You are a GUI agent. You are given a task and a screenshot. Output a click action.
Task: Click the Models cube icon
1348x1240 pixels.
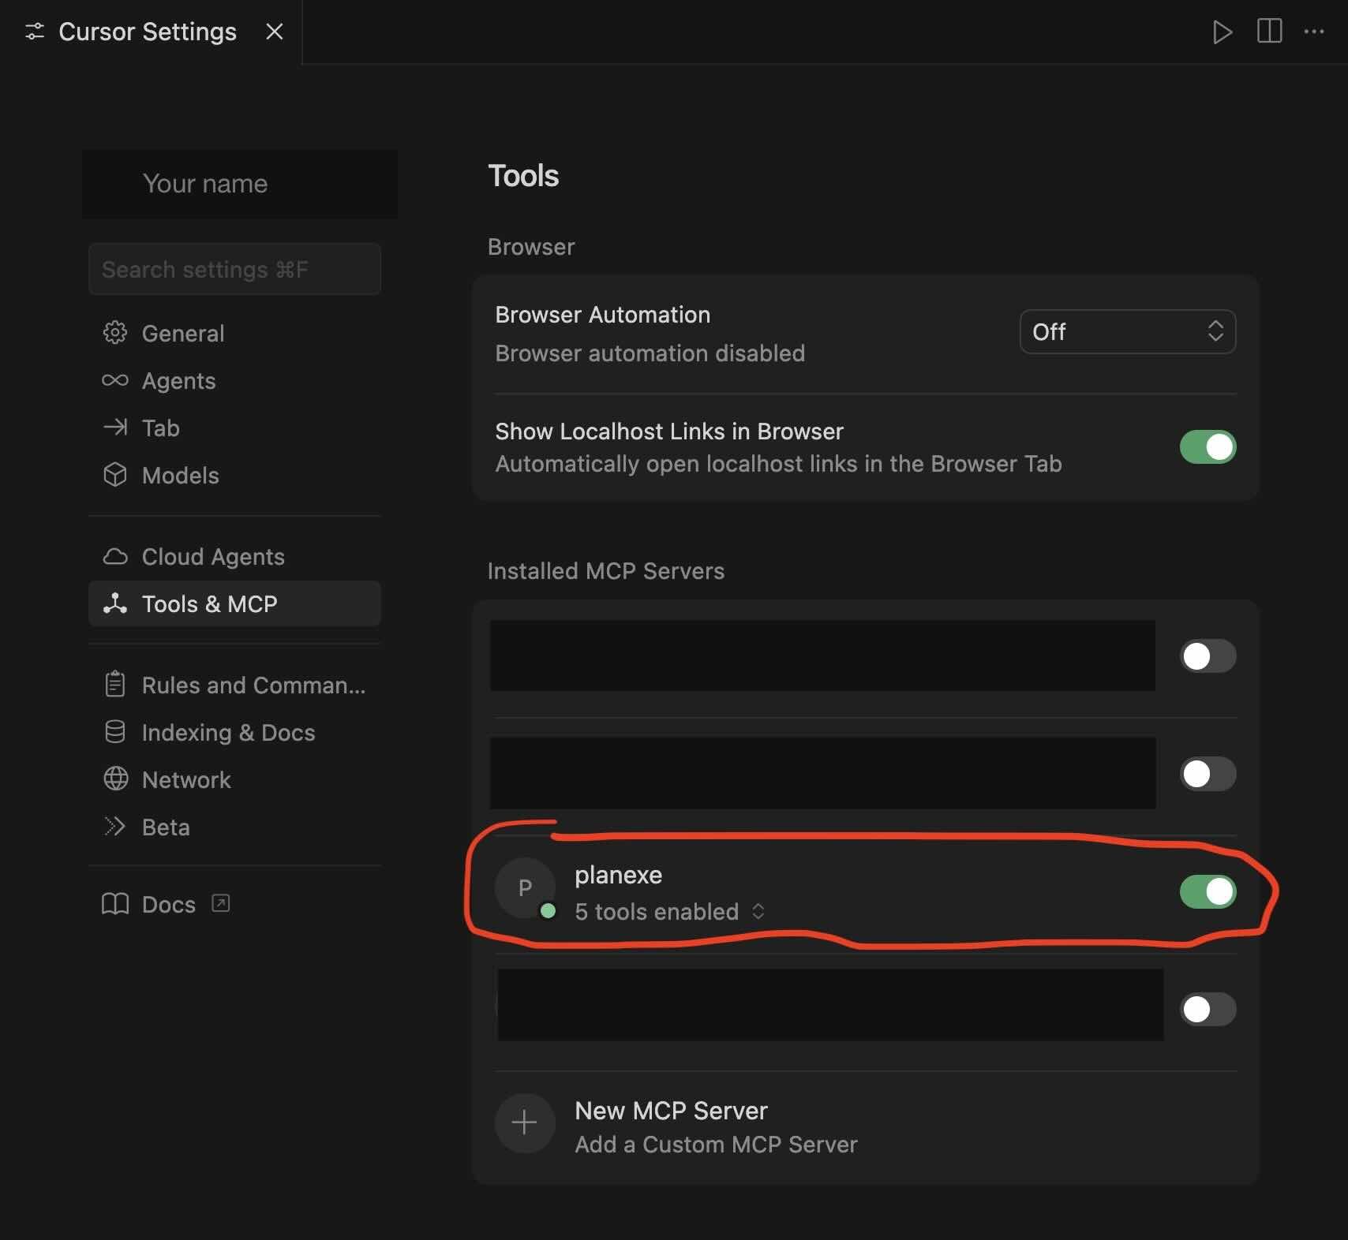(x=115, y=475)
